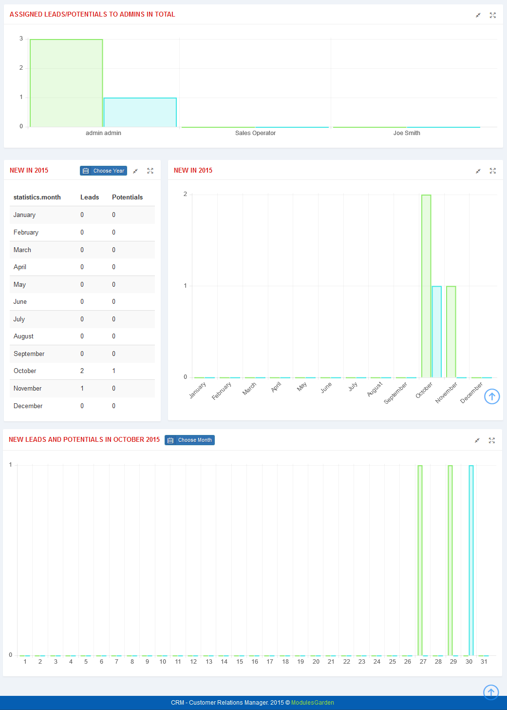Click the day 1 axis label
Screen dimensions: 507x710
(25, 662)
